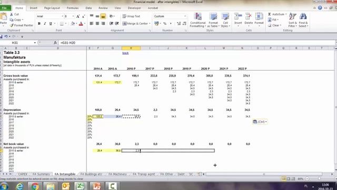Open Cell Styles gallery

[225, 20]
